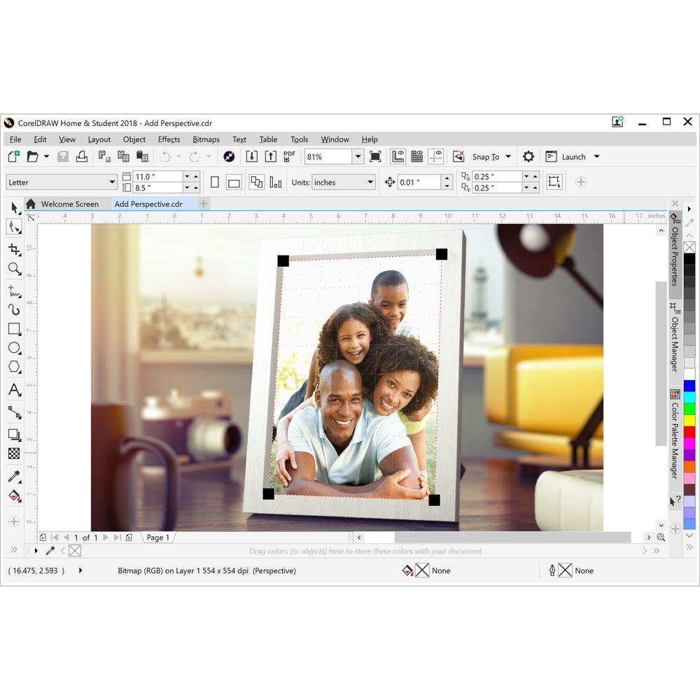Select the Zoom tool
This screenshot has height=700, width=700.
tap(15, 269)
